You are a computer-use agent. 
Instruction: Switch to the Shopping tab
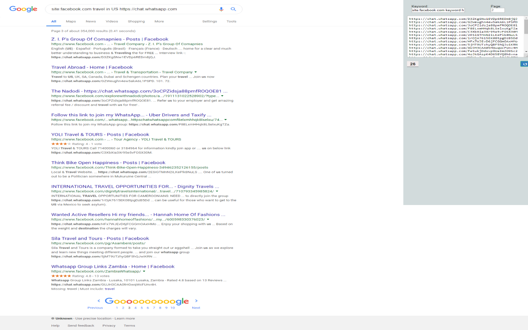136,21
